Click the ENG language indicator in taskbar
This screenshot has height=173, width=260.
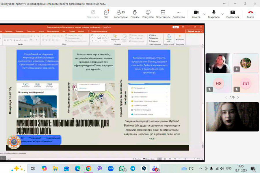[229, 168]
